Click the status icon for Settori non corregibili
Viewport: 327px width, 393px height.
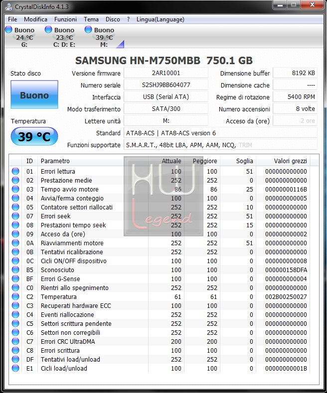click(x=15, y=333)
